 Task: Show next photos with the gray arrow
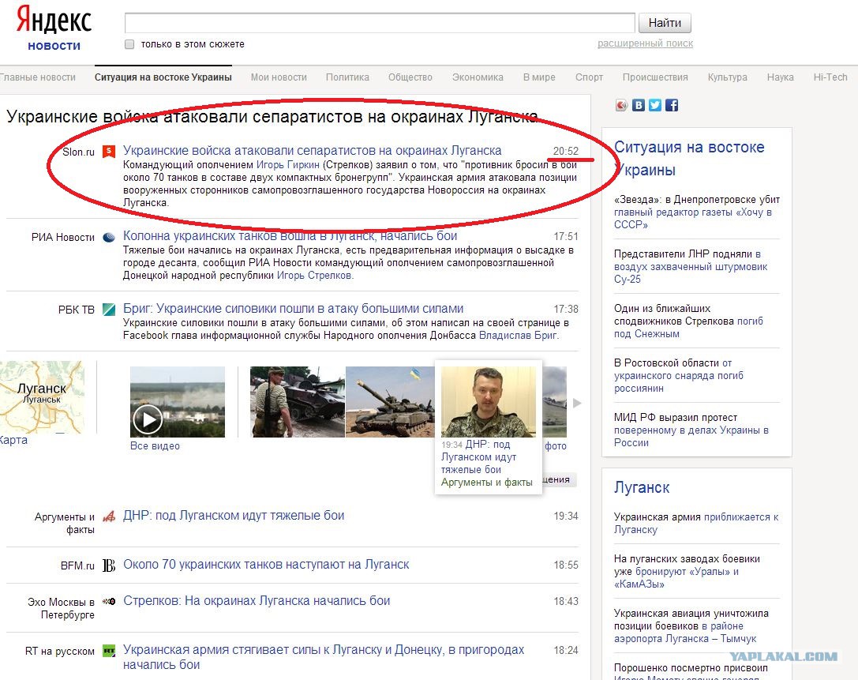pos(577,403)
